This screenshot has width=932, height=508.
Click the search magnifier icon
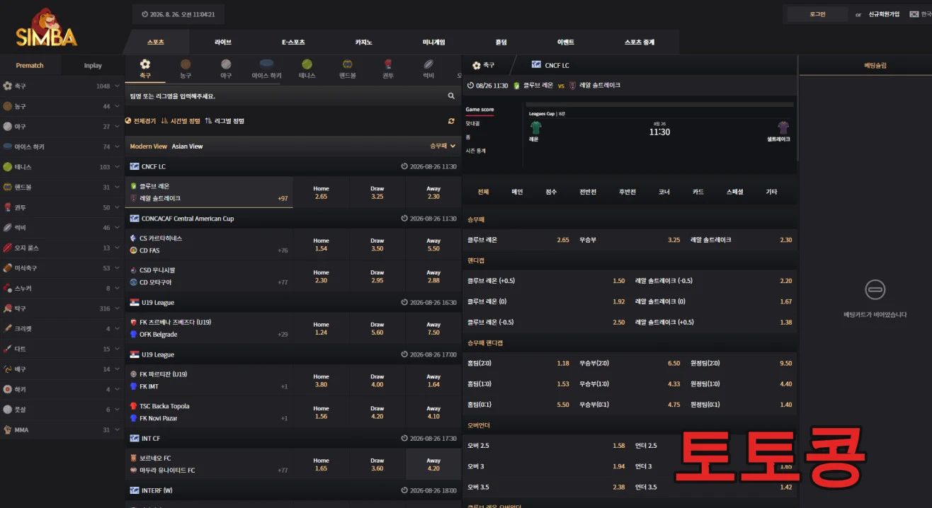pyautogui.click(x=451, y=96)
